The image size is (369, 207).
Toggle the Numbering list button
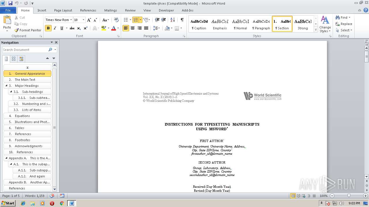click(136, 20)
